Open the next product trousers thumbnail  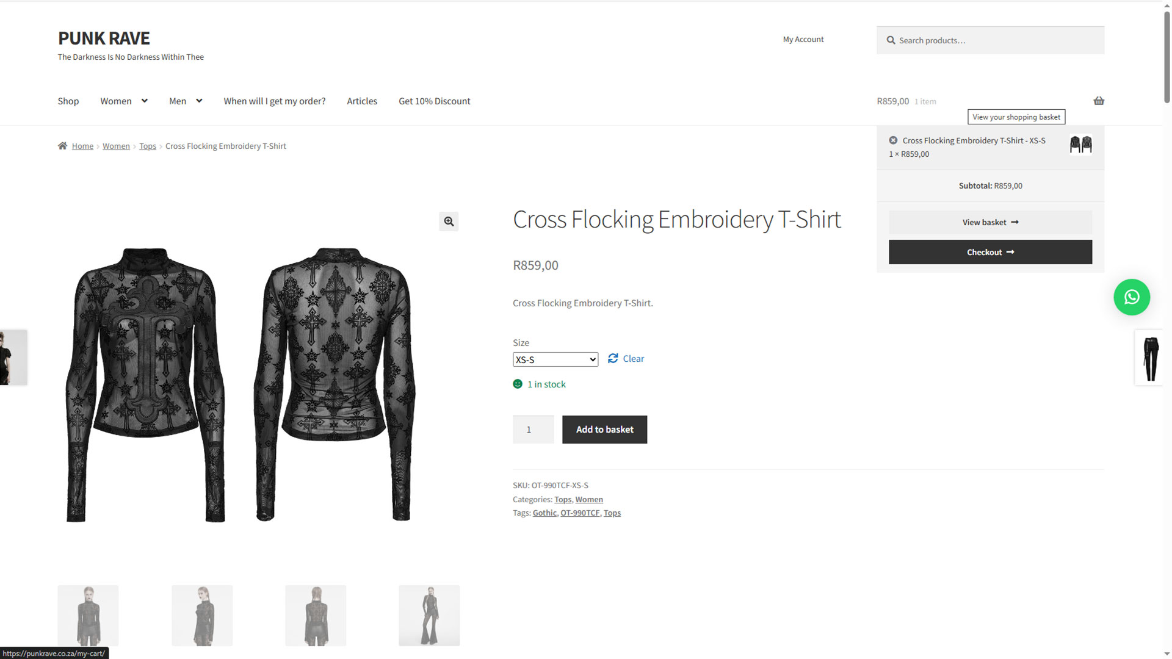(1151, 358)
